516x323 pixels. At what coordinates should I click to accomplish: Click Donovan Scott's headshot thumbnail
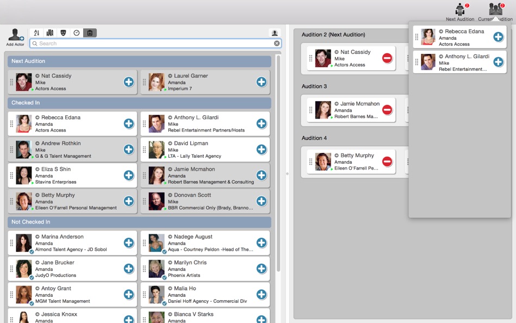pyautogui.click(x=156, y=201)
